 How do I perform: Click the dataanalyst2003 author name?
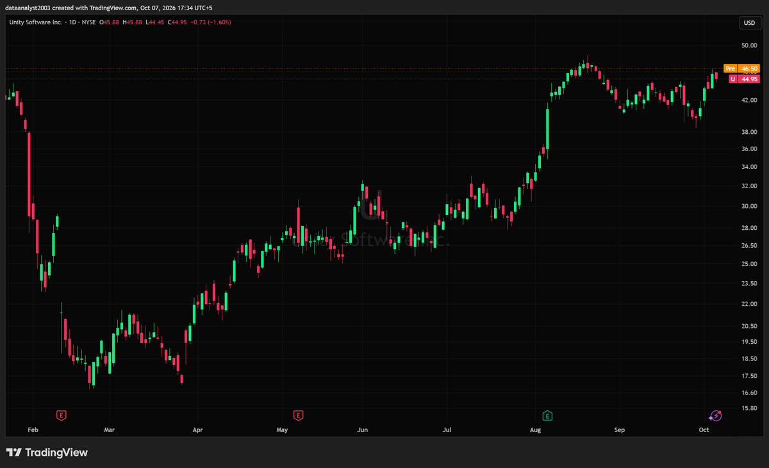tap(28, 7)
